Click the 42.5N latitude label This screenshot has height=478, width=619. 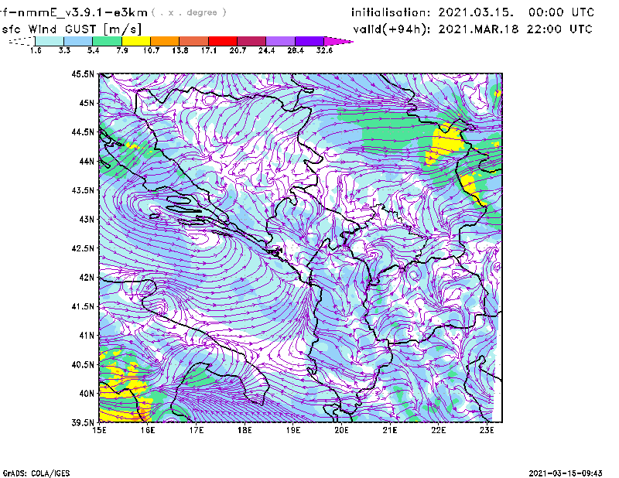click(83, 248)
